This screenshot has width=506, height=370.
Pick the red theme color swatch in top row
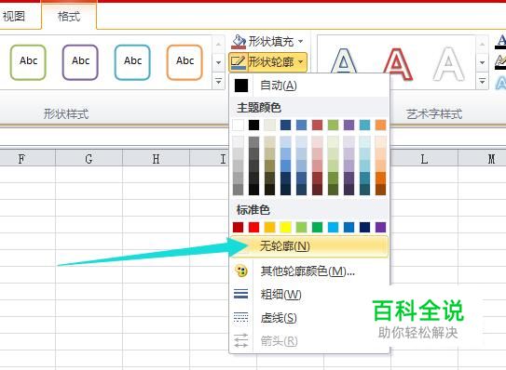click(x=317, y=125)
